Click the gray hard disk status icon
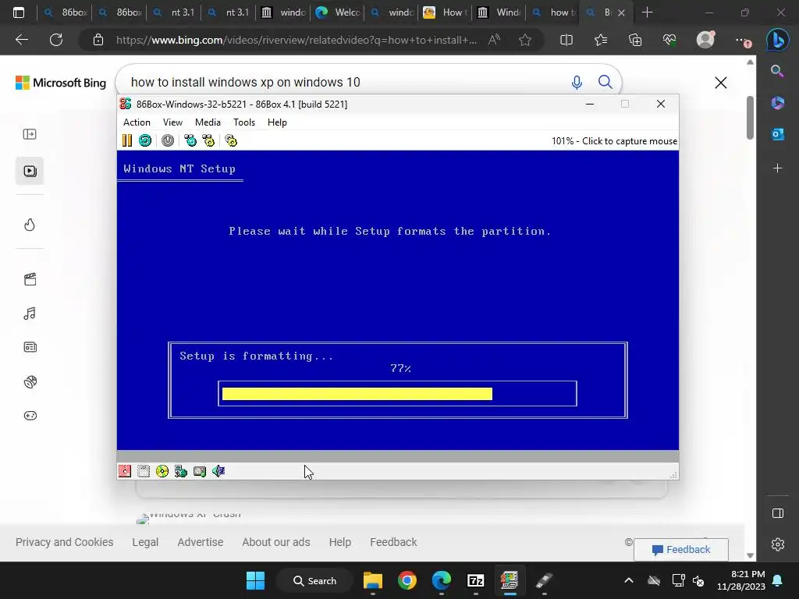The width and height of the screenshot is (799, 599). click(x=200, y=471)
